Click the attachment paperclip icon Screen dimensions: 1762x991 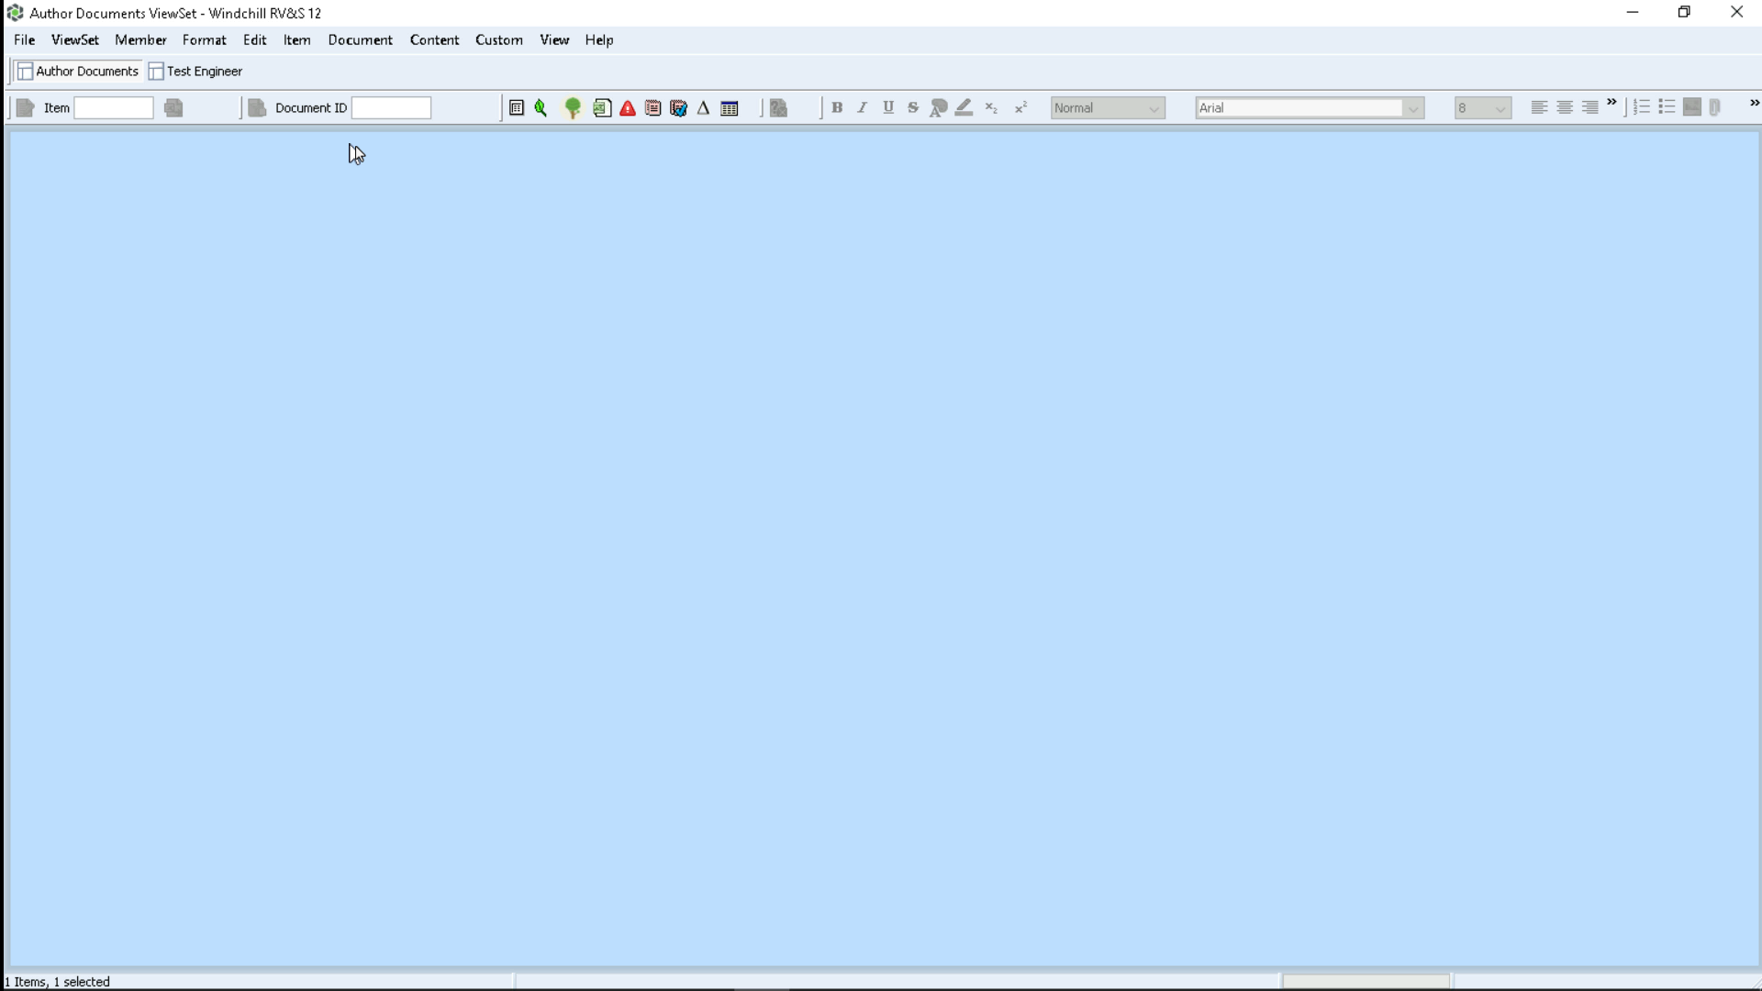pyautogui.click(x=1715, y=107)
